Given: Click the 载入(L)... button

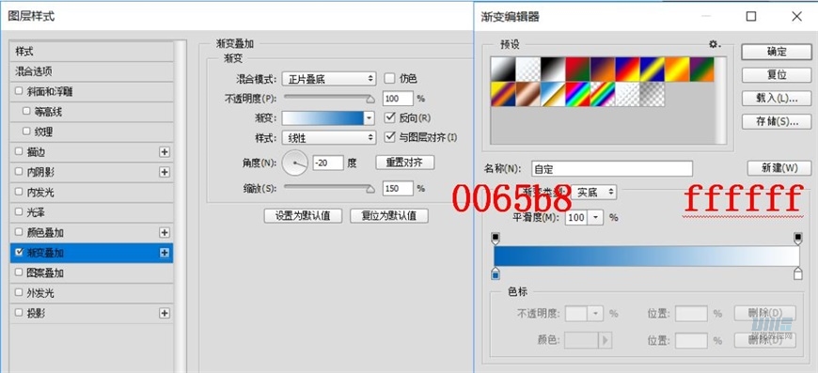Looking at the screenshot, I should tap(777, 98).
